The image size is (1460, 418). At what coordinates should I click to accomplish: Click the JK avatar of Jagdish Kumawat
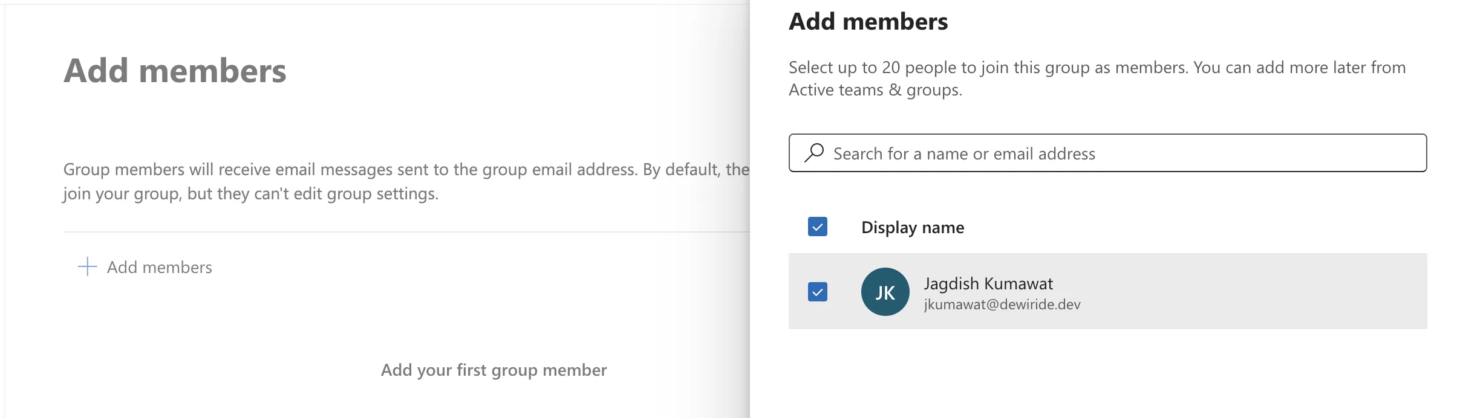tap(885, 292)
